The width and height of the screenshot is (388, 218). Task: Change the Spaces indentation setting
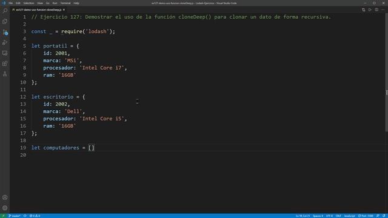[318, 216]
